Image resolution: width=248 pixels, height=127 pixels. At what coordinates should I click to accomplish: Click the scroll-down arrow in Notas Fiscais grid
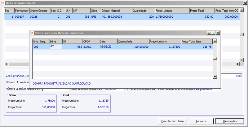coord(215,77)
